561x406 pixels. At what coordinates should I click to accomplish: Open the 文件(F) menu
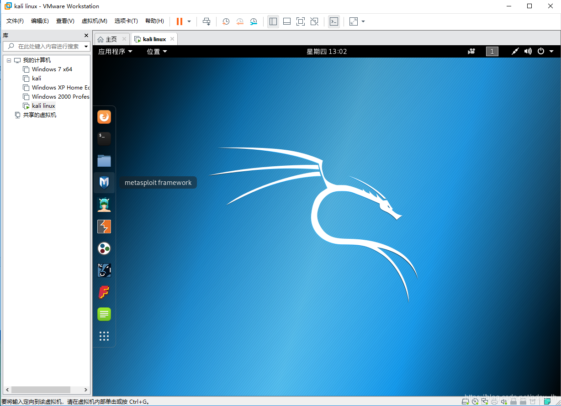point(15,21)
